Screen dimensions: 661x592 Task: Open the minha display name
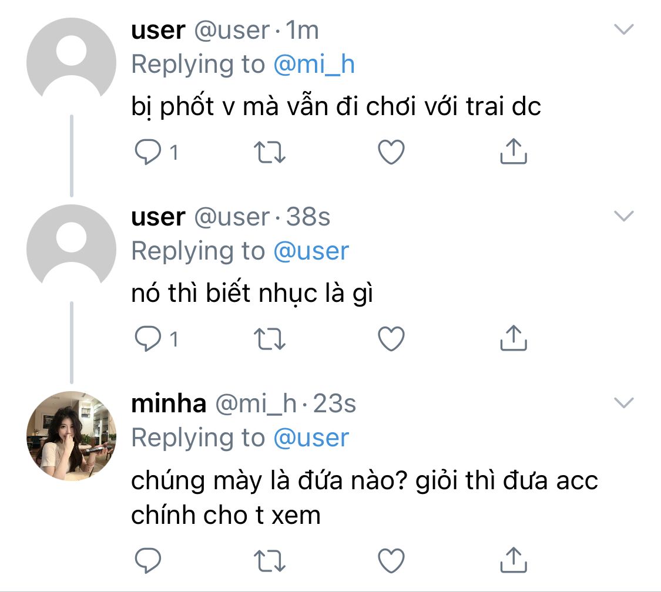click(169, 404)
